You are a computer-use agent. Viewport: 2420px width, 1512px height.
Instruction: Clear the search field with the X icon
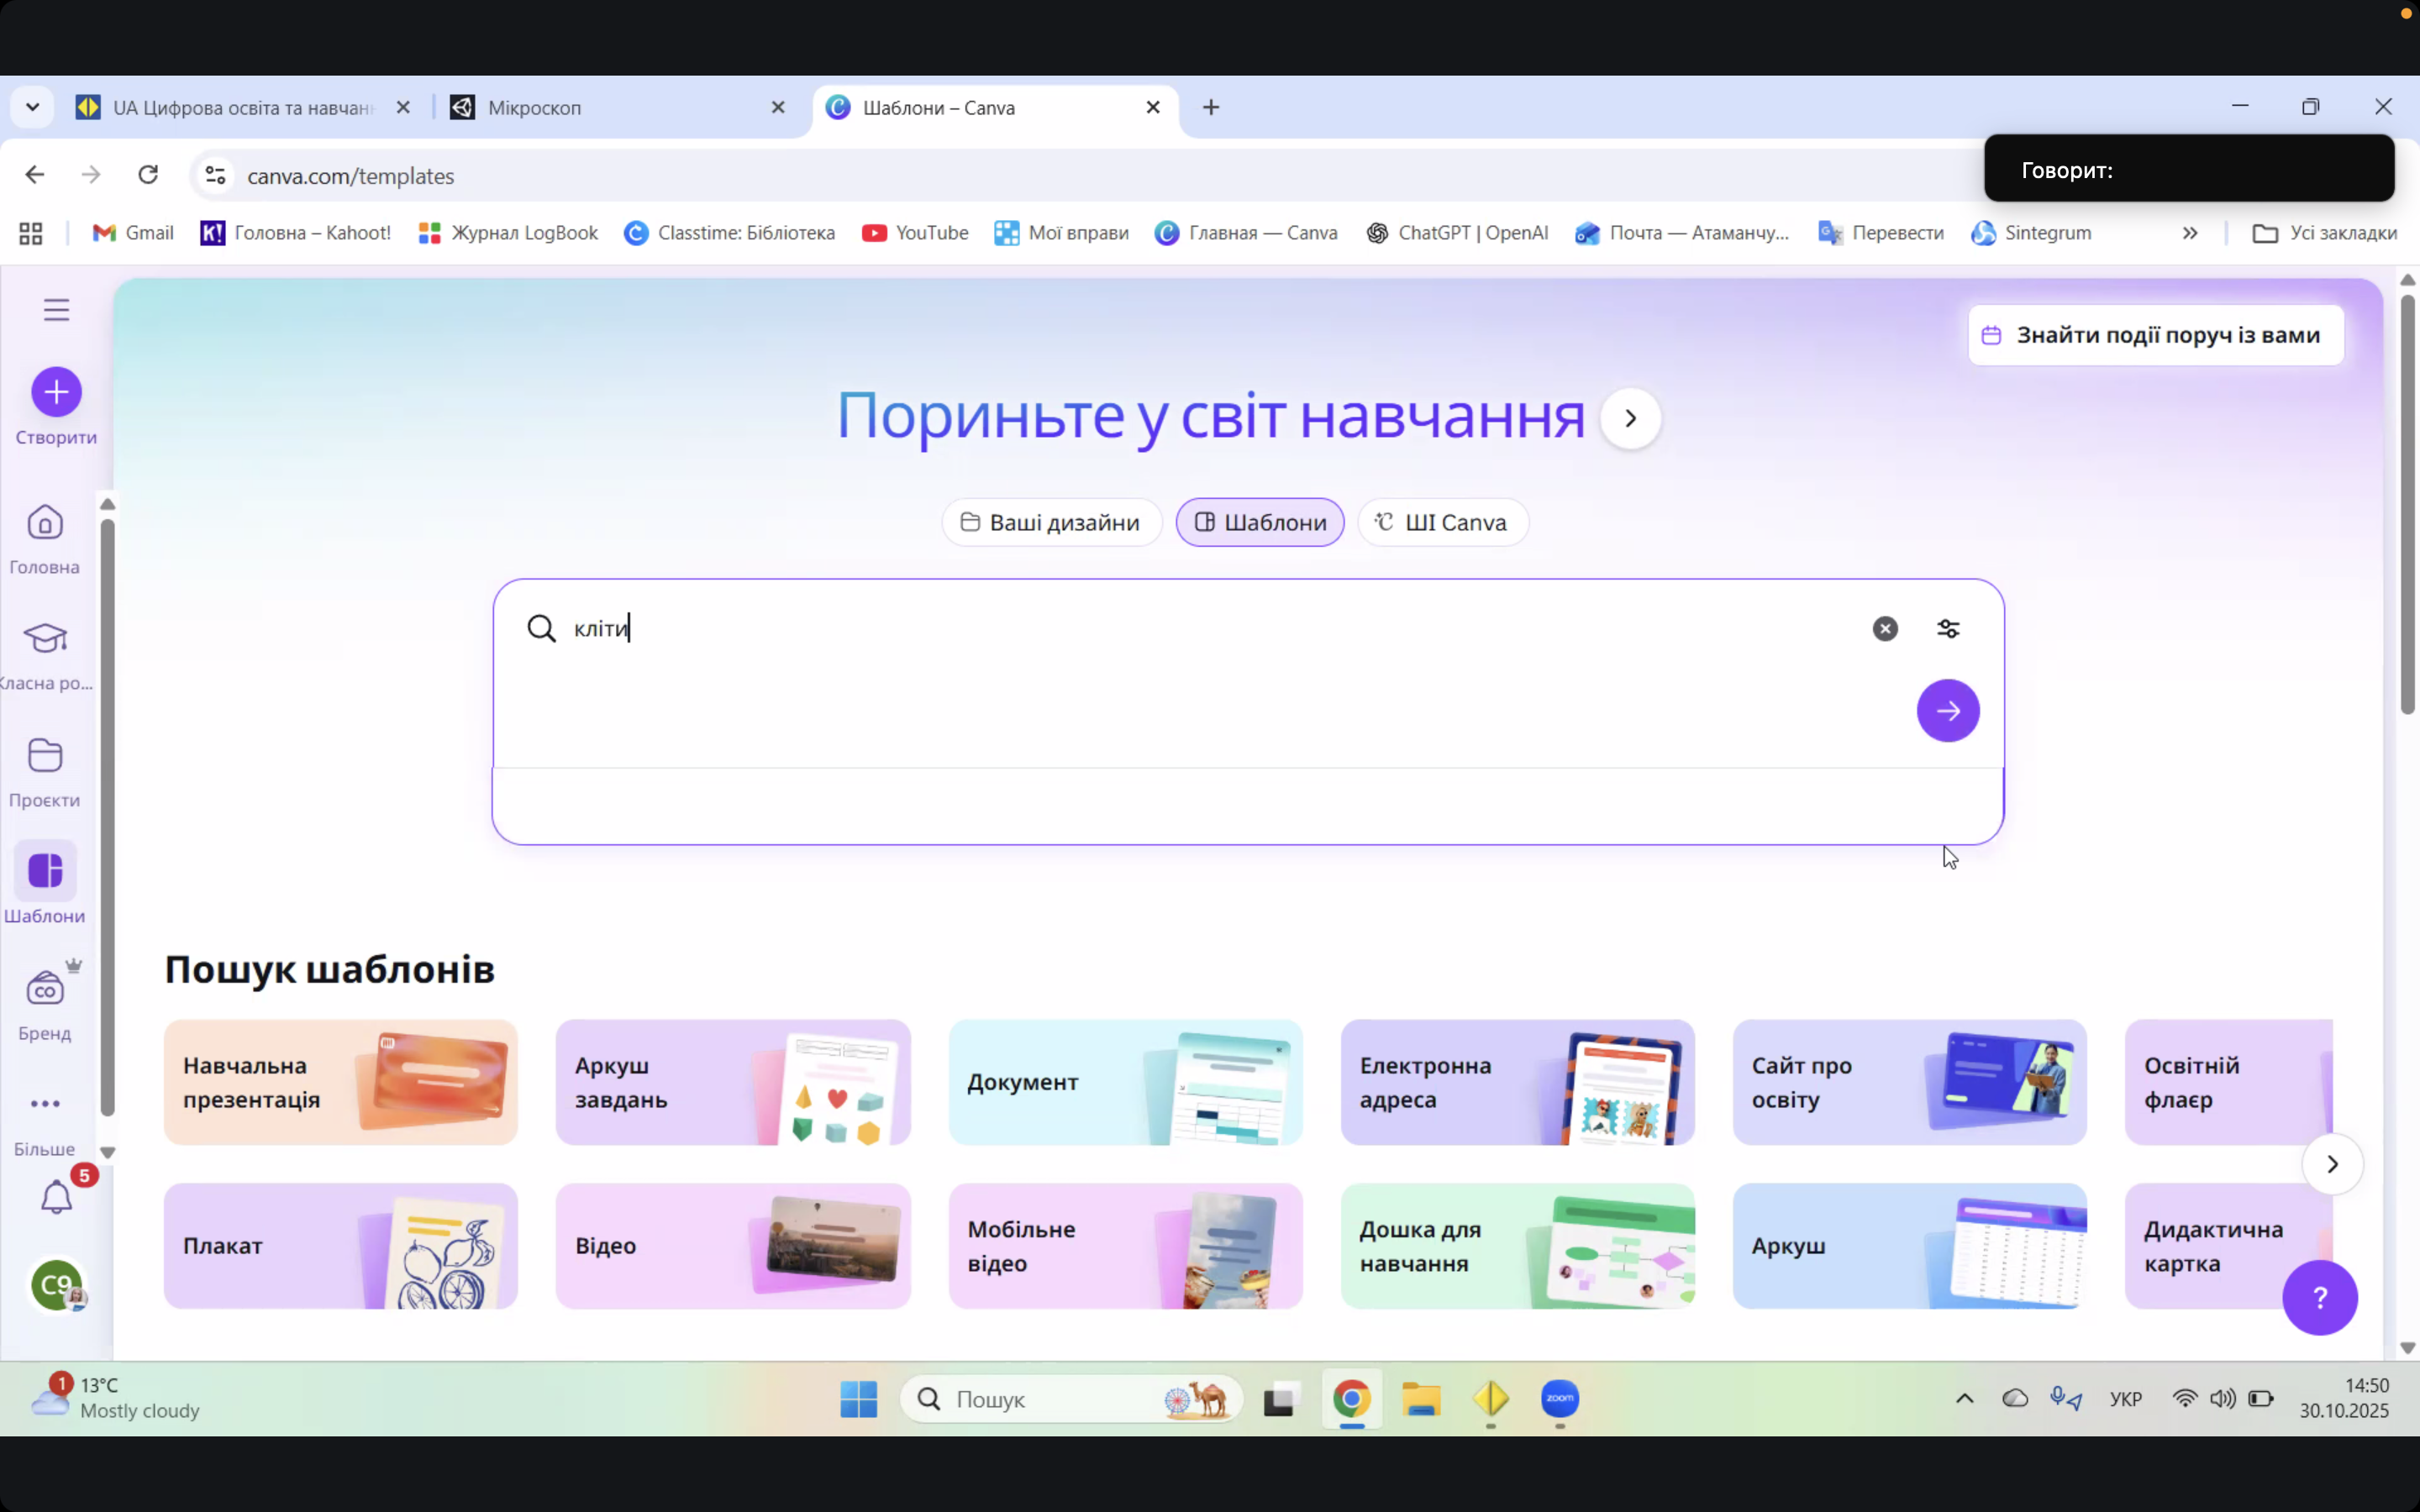1885,628
